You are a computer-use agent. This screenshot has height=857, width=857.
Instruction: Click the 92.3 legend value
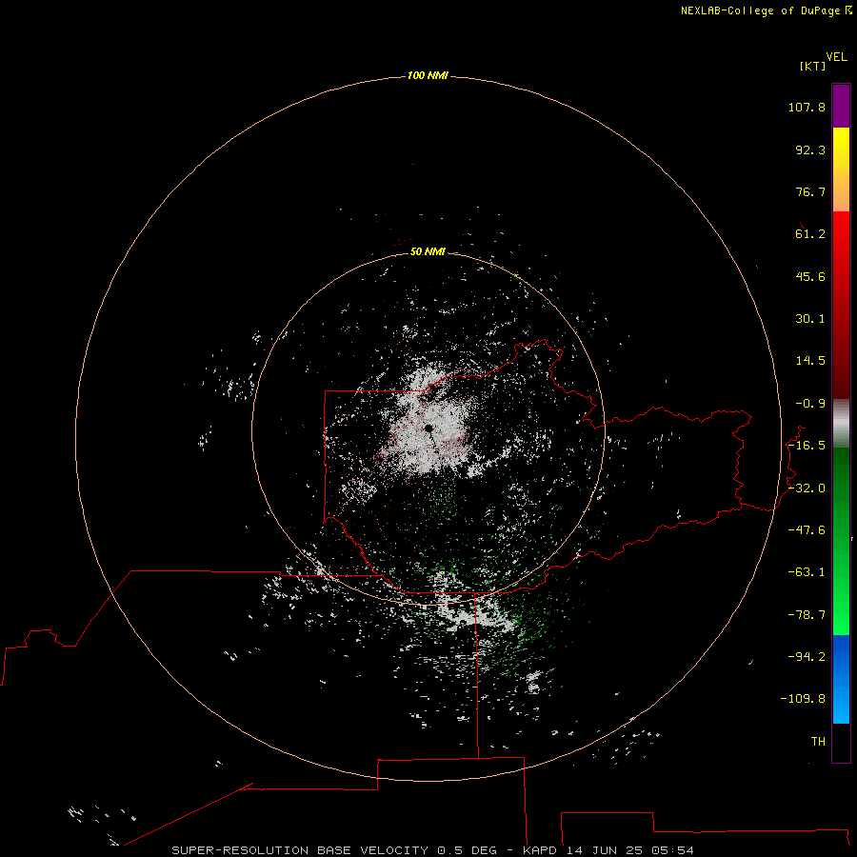[x=810, y=149]
